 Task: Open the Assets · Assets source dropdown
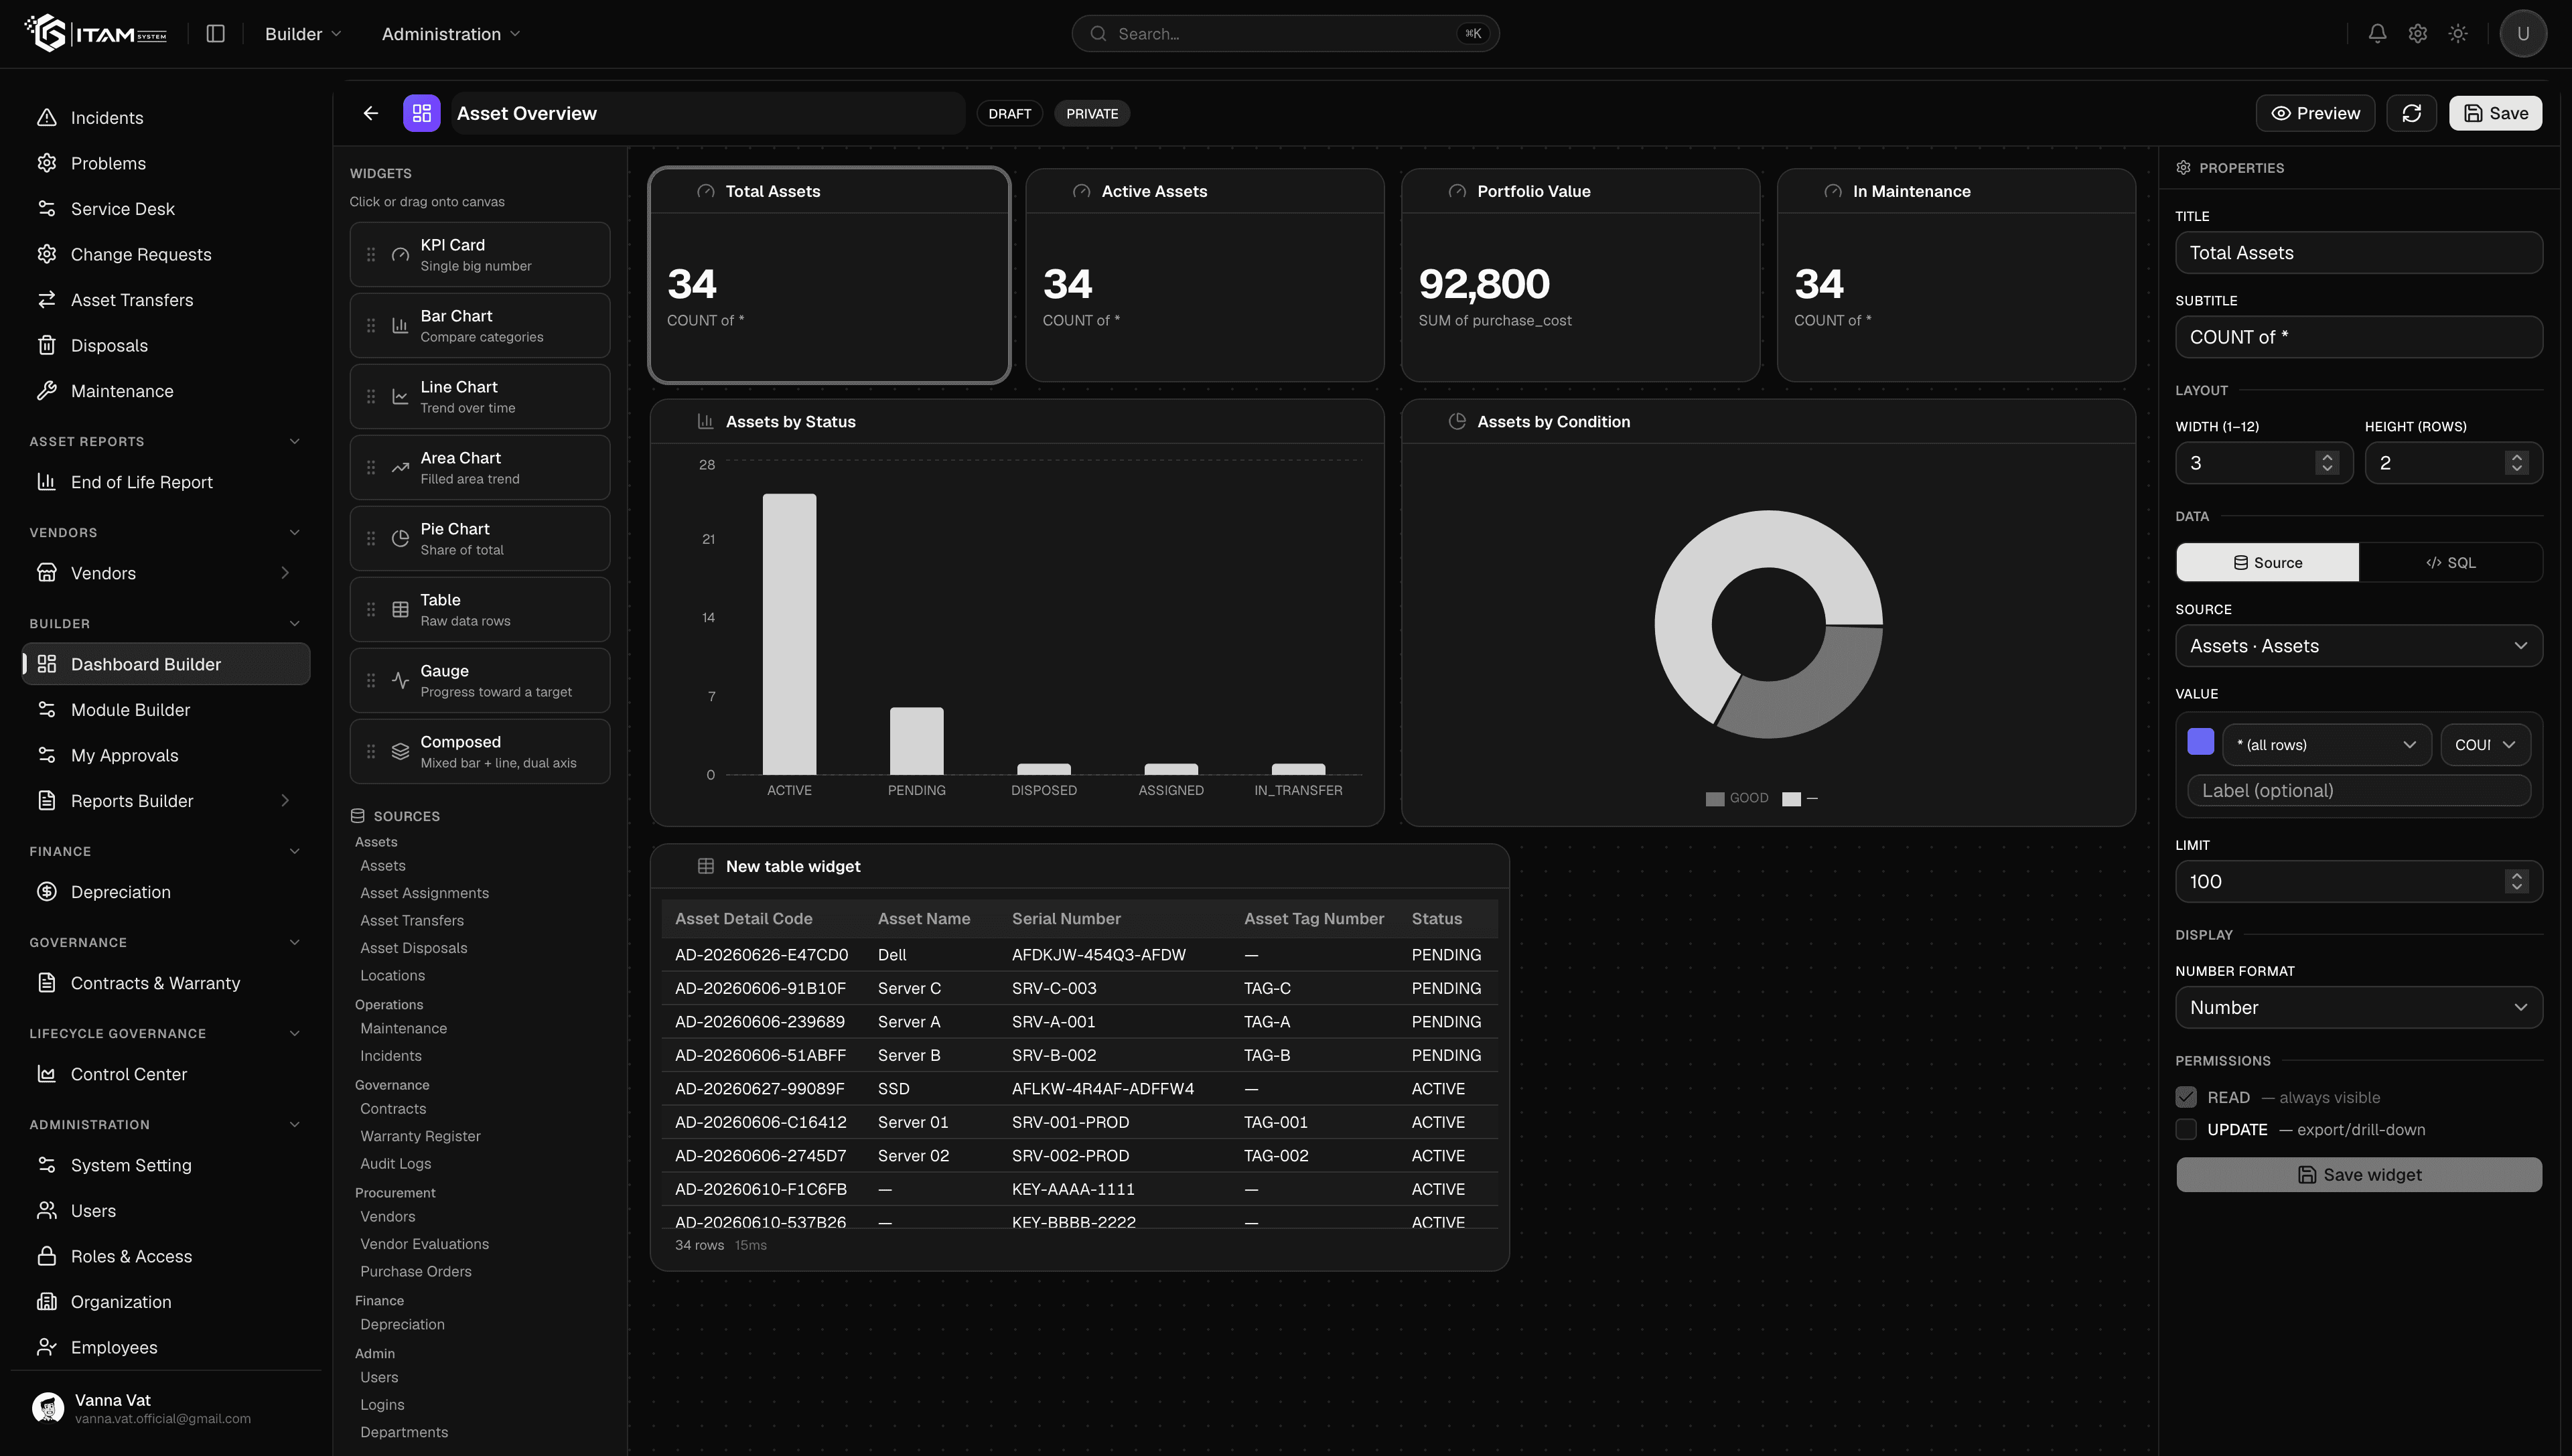(2358, 646)
